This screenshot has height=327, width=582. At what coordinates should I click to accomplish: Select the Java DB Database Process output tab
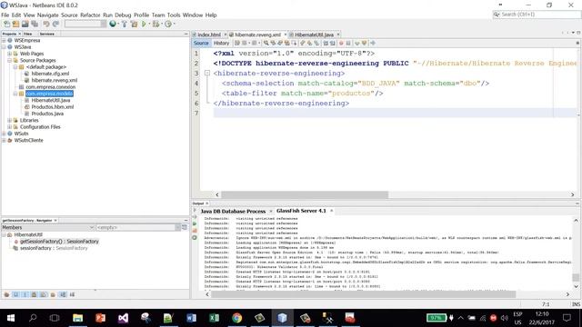click(233, 211)
